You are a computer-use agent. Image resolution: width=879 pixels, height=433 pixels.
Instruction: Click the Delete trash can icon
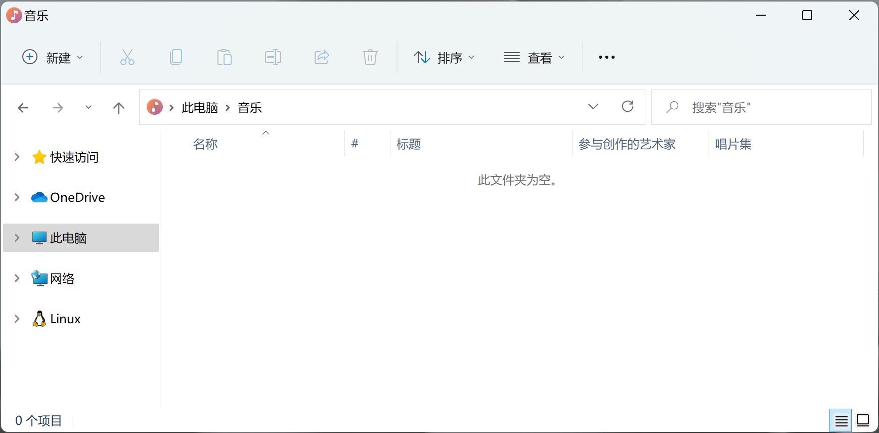(x=370, y=57)
